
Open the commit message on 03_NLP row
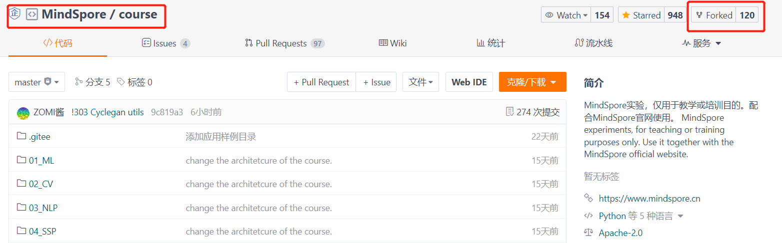258,208
